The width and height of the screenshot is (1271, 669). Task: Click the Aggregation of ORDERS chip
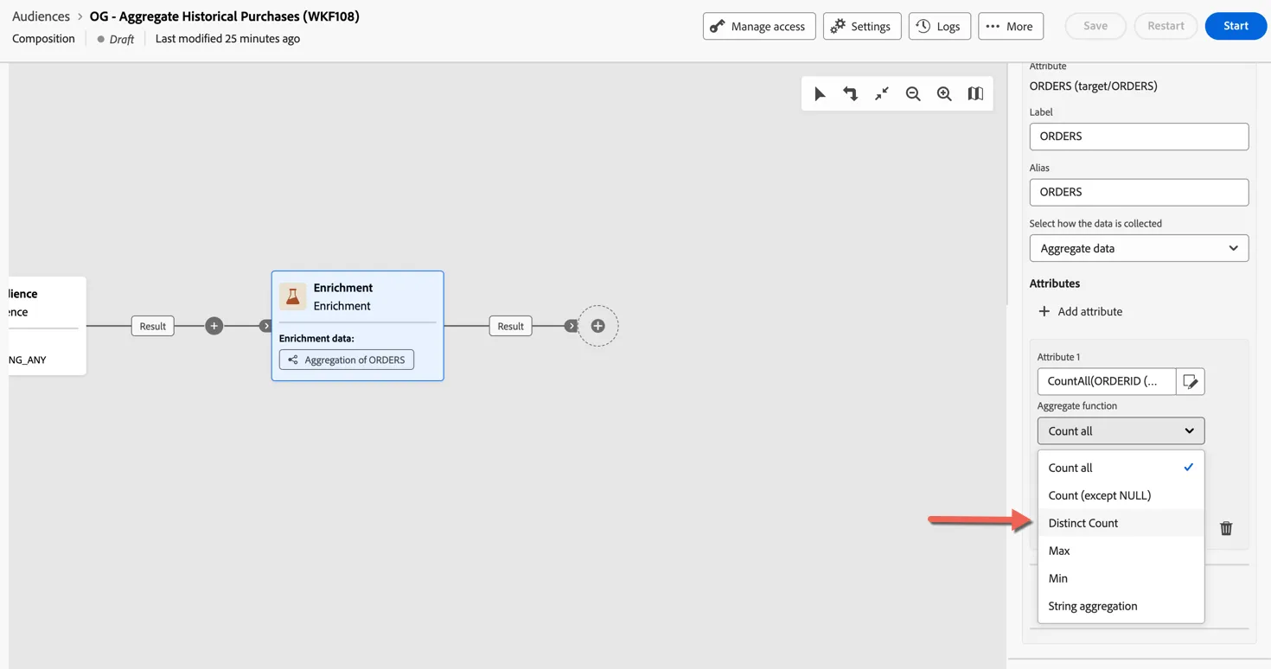347,360
